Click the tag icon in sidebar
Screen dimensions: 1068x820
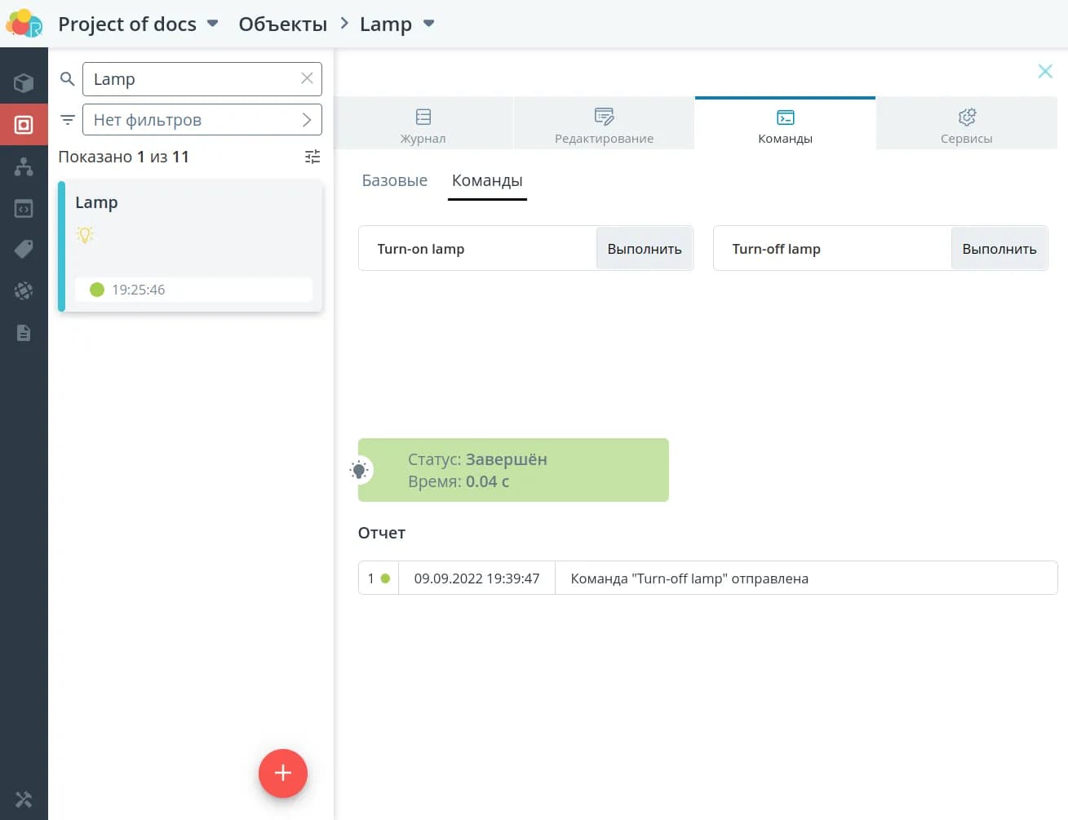pos(24,250)
